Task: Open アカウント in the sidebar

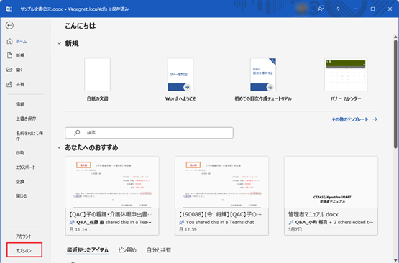Action: pos(24,236)
